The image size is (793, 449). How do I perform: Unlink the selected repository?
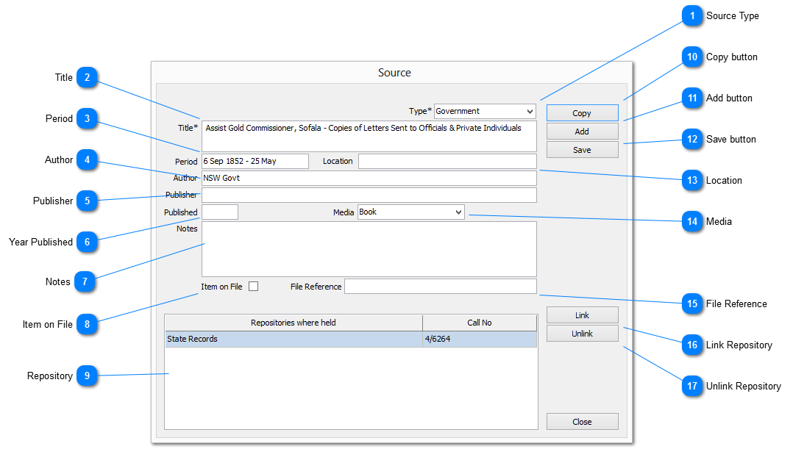[582, 334]
